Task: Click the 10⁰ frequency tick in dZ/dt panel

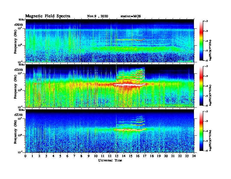Action: [x=20, y=135]
